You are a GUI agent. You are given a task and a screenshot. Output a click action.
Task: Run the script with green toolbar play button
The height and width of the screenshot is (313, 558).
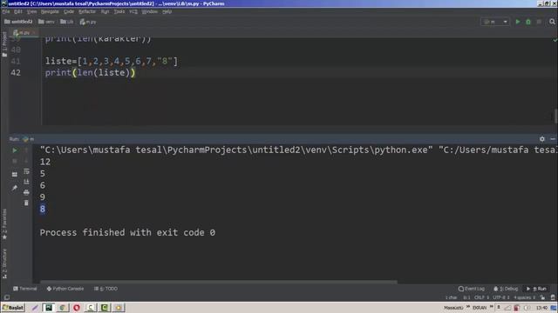tap(518, 22)
